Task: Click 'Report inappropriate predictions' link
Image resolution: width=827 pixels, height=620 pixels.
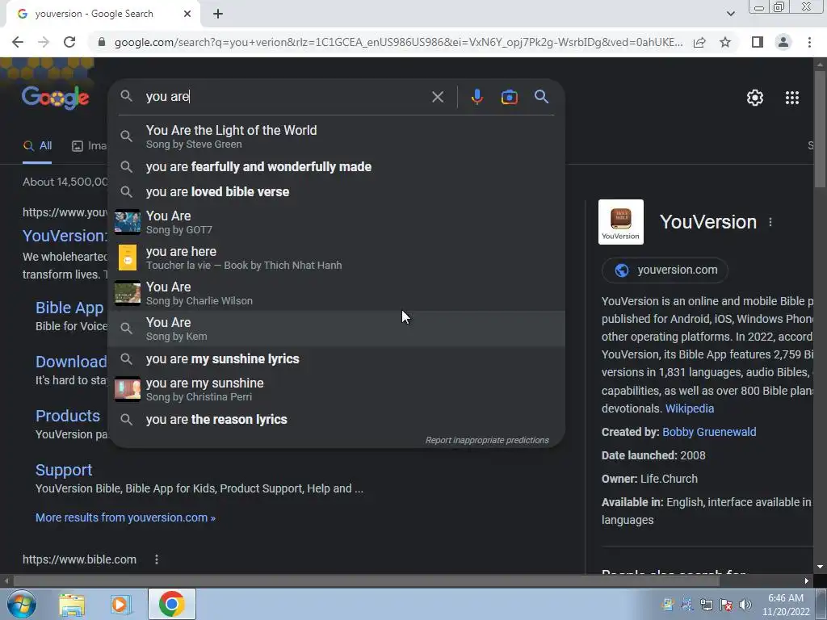Action: pos(487,440)
